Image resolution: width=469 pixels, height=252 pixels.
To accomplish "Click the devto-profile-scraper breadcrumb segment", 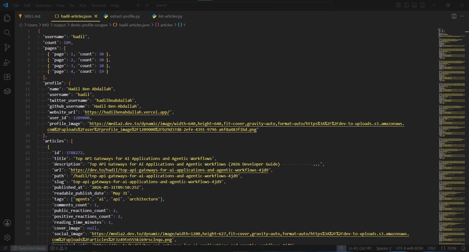I will pos(89,25).
